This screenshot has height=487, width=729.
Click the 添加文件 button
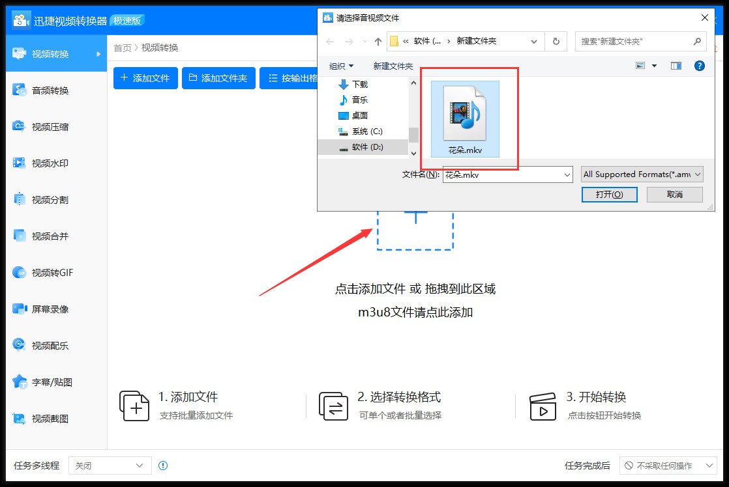click(x=145, y=78)
